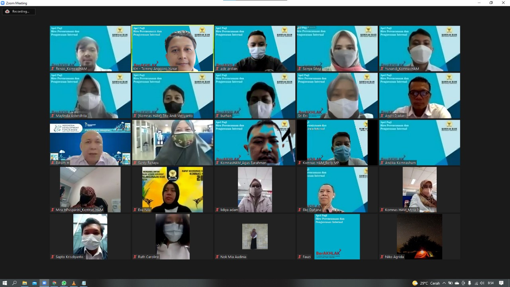This screenshot has width=510, height=287.
Task: Open the 29°C Cerah weather widget
Action: click(426, 283)
